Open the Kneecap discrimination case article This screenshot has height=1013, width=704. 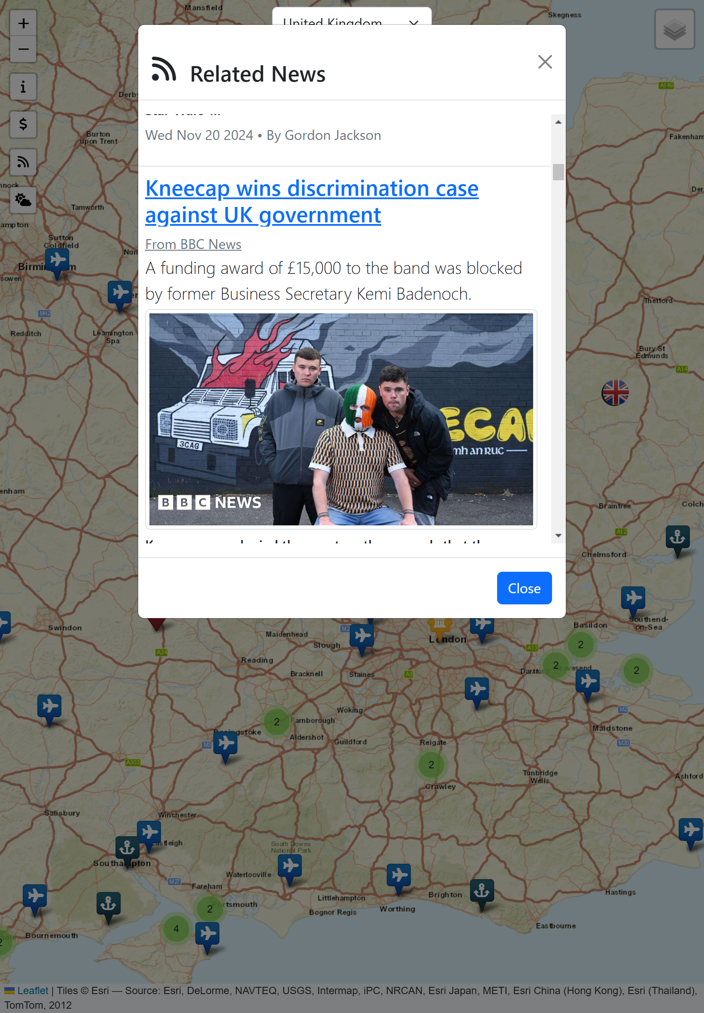[x=311, y=202]
